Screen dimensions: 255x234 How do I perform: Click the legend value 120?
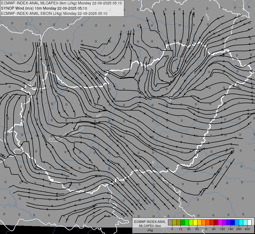click(222, 229)
